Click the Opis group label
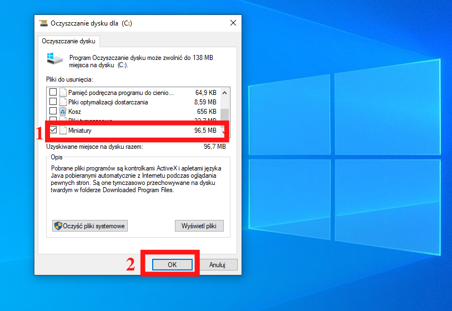This screenshot has width=452, height=311. [x=57, y=157]
